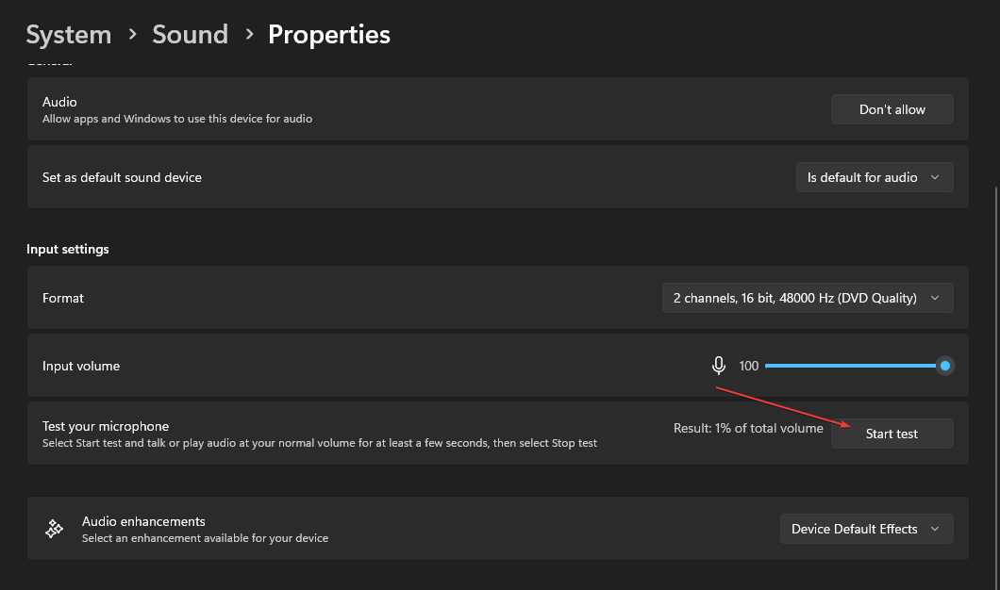This screenshot has height=590, width=1000.
Task: Select the "Test your microphone" label
Action: click(106, 426)
